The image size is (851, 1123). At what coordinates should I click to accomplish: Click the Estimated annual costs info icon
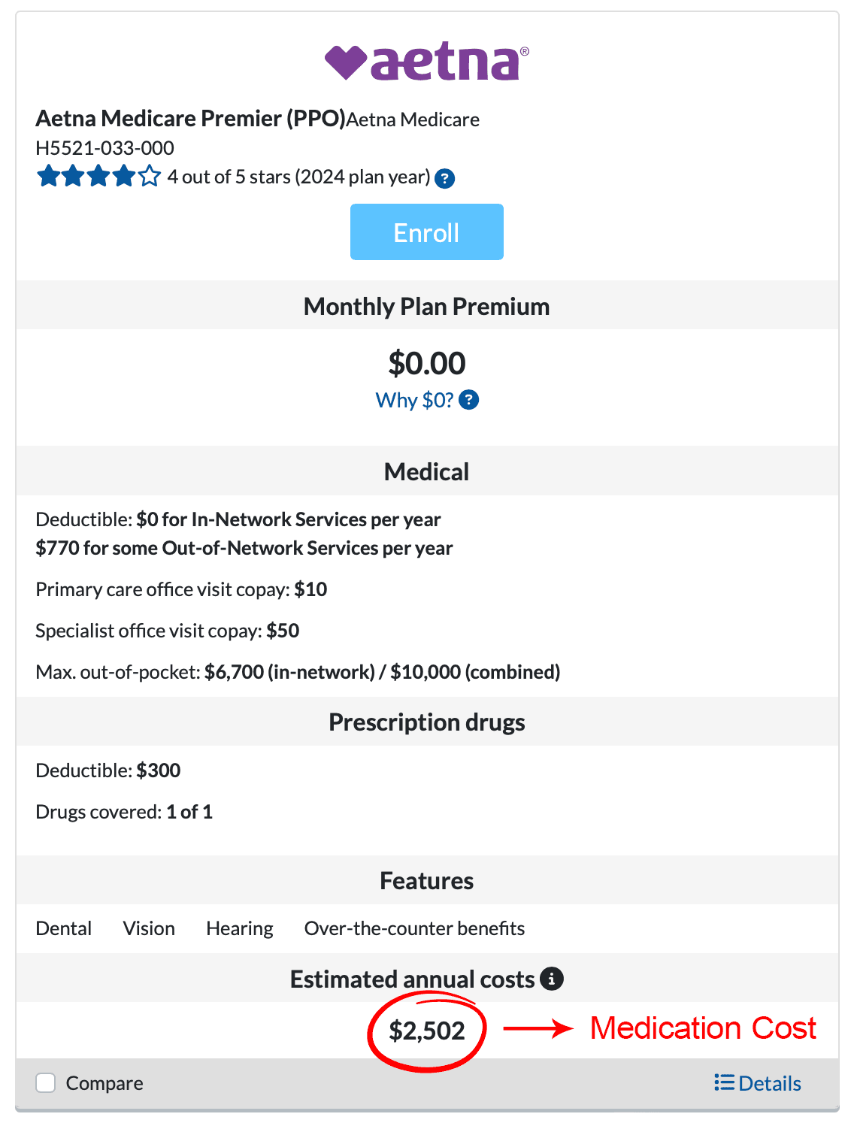(x=552, y=979)
